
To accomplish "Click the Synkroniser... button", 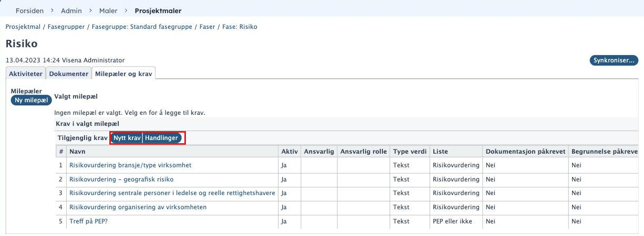I will tap(614, 60).
